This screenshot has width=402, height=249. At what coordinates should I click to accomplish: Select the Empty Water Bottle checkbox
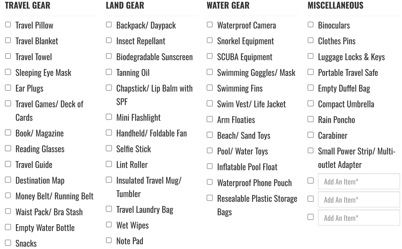pyautogui.click(x=8, y=227)
